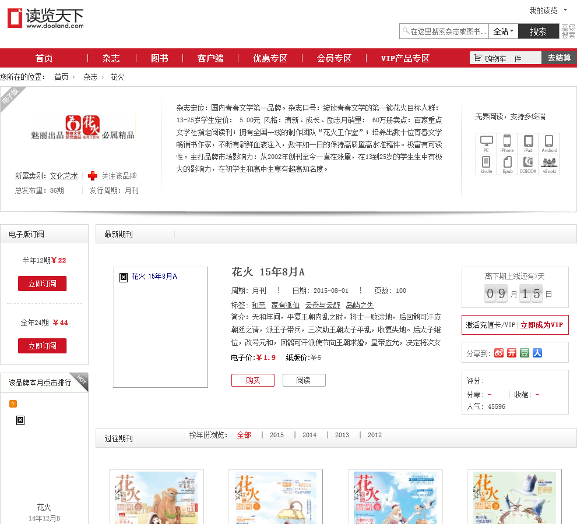Screen dimensions: 577x524
Task: Open the 优惠专区 nav menu
Action: (x=270, y=58)
